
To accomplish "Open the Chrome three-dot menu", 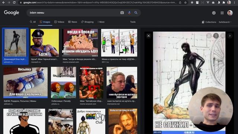I will tap(235, 3).
